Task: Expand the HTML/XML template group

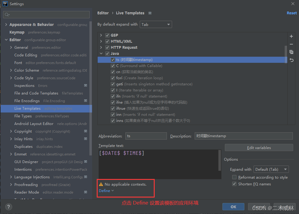Action: click(x=101, y=41)
